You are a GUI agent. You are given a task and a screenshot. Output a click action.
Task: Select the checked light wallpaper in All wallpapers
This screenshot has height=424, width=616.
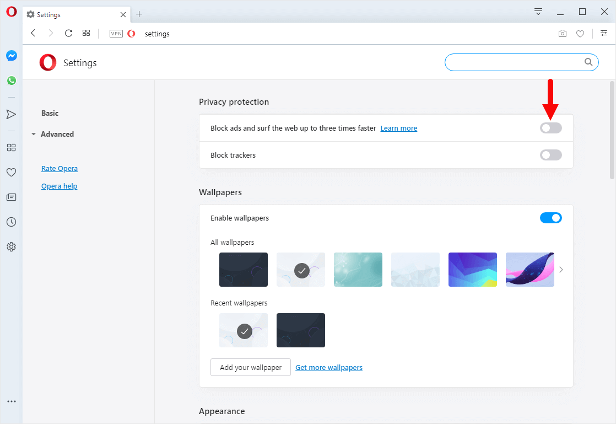(301, 270)
